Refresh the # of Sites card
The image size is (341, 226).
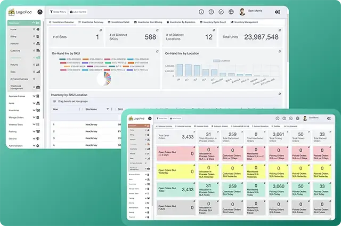[101, 30]
